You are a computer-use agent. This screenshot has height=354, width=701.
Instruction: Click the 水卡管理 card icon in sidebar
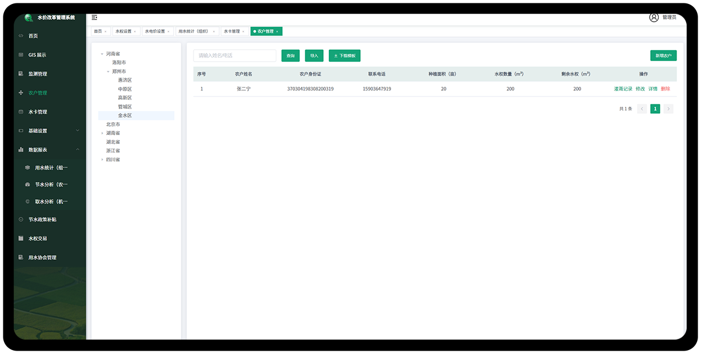pos(21,112)
